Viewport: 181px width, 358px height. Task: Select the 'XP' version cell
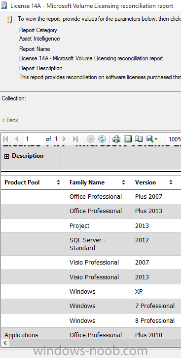(x=139, y=292)
